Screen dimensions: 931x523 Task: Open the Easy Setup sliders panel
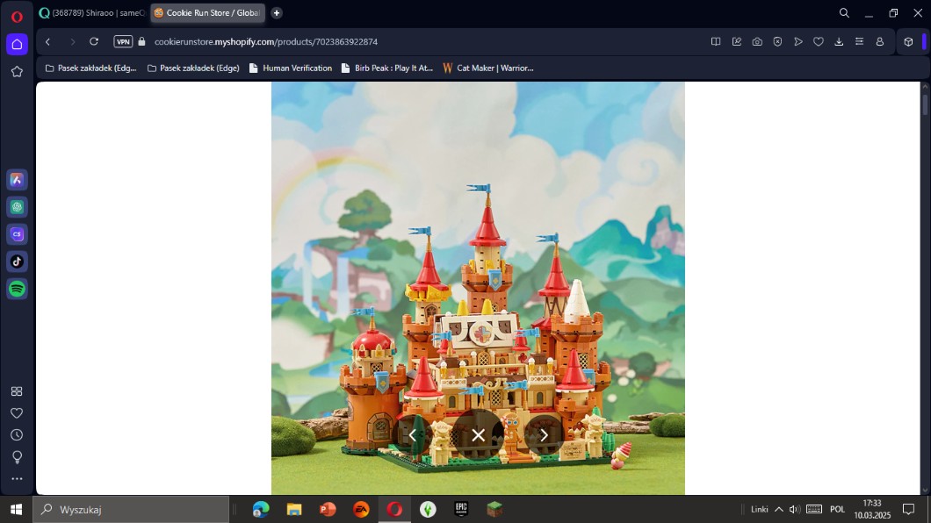[859, 41]
